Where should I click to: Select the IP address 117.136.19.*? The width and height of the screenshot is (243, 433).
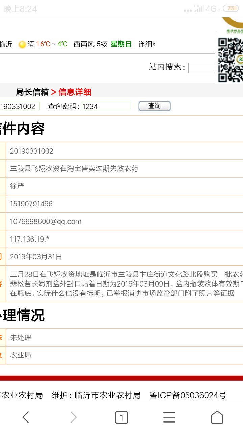coord(29,239)
